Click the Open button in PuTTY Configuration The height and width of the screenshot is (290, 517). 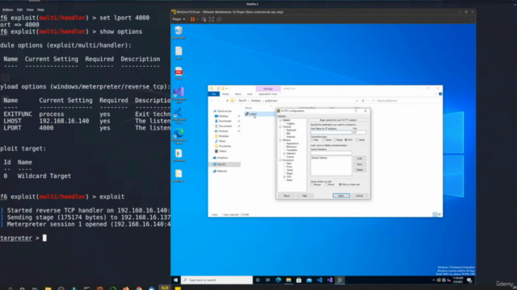(x=341, y=196)
